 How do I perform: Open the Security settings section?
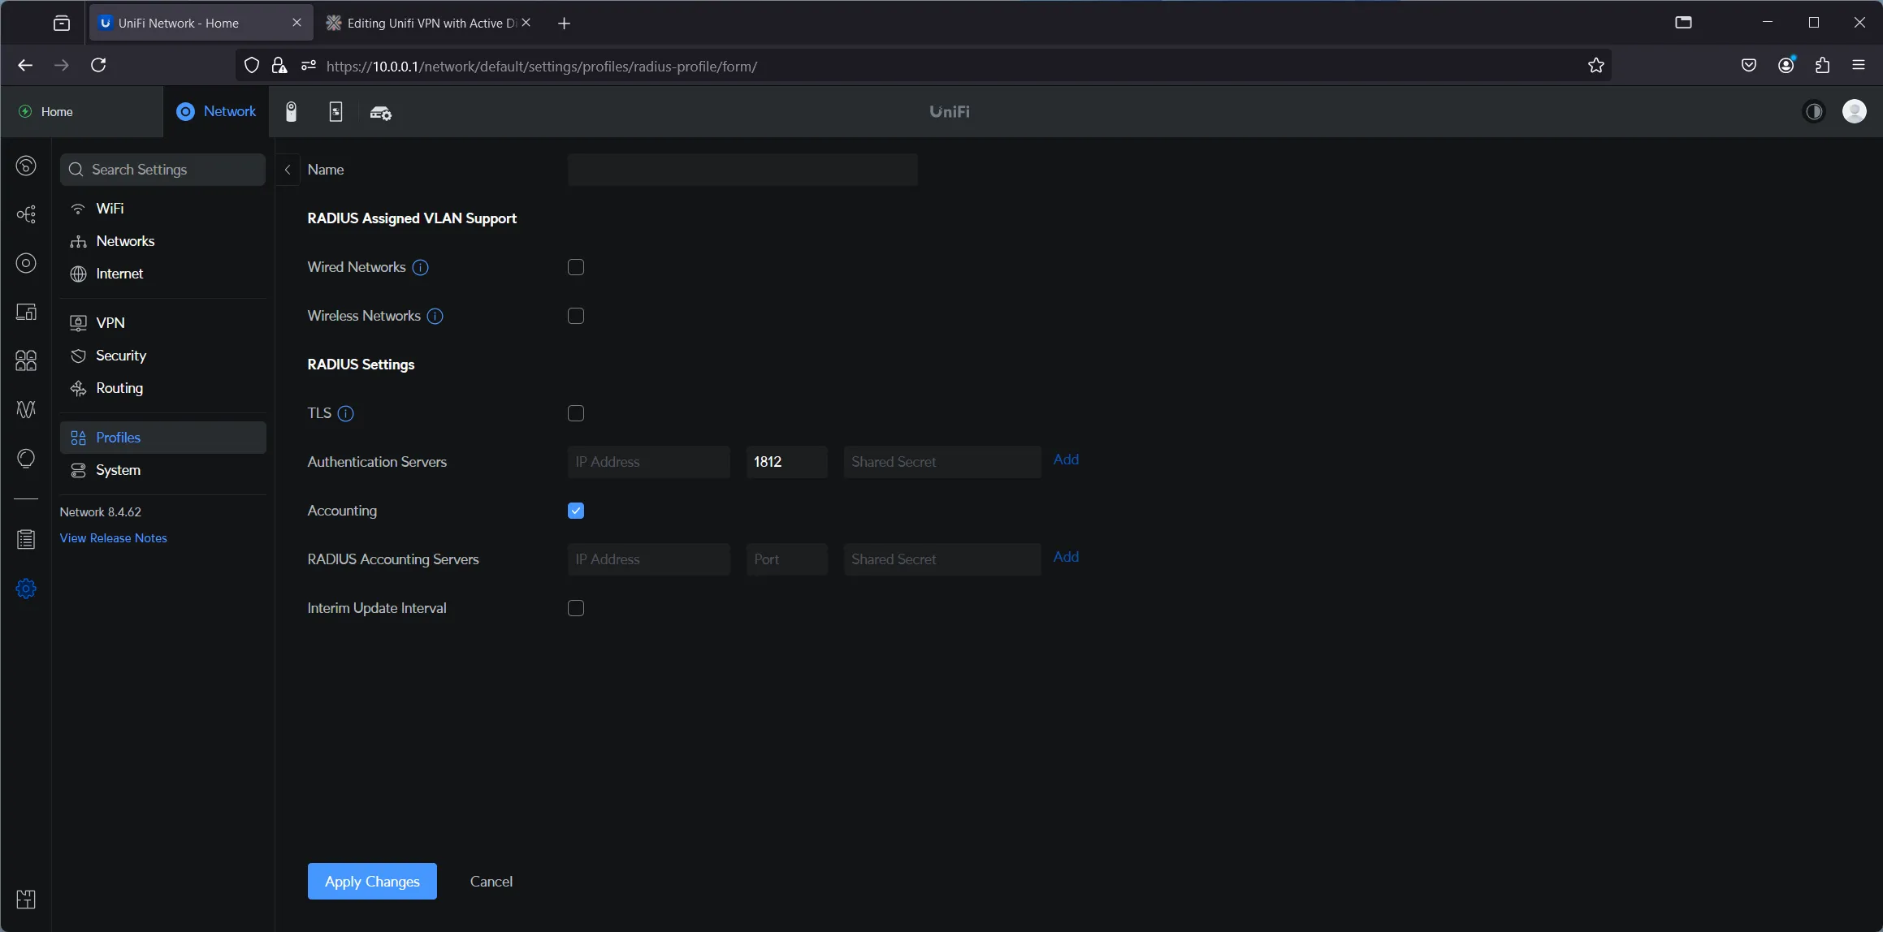point(162,356)
